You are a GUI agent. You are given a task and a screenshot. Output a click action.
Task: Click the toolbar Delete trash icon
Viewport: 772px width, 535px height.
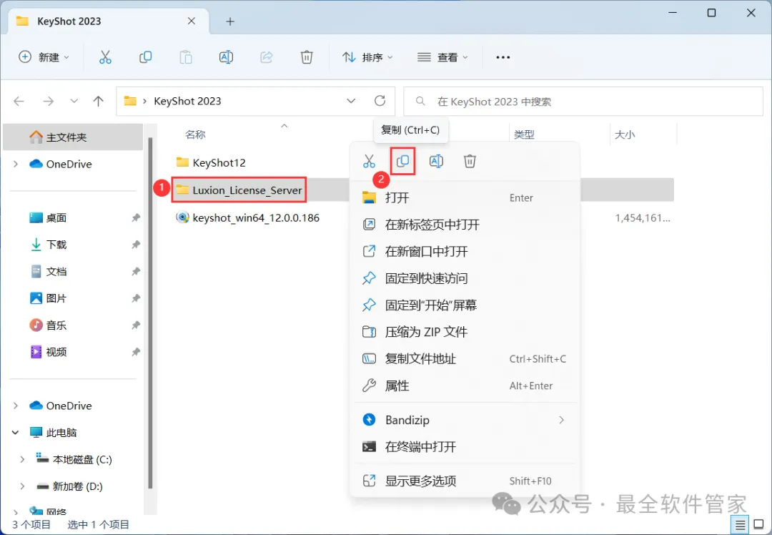307,57
